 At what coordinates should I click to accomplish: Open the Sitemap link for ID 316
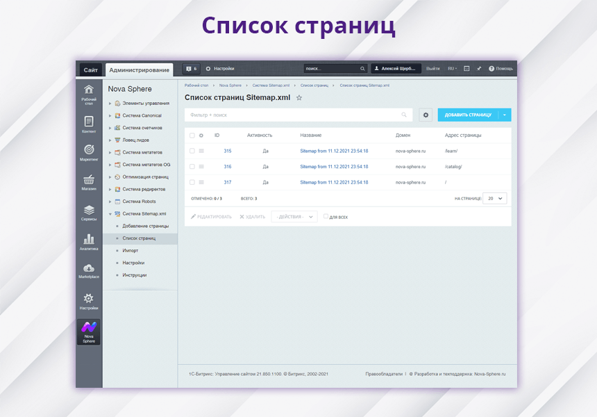[334, 167]
